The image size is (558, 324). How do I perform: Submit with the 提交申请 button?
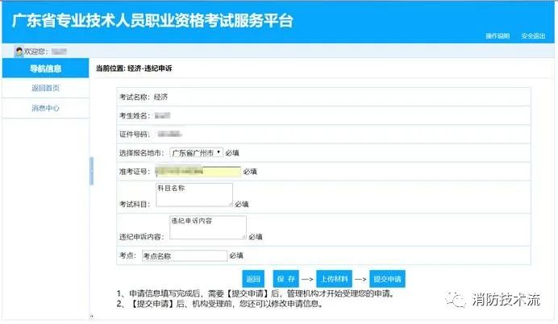(x=386, y=278)
